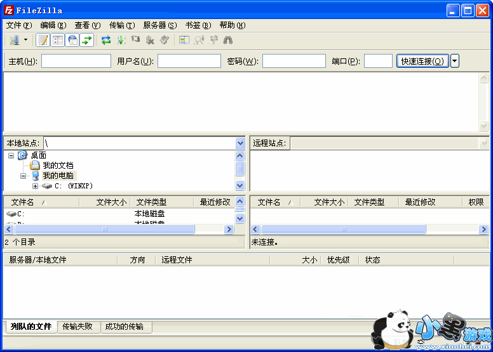Click the cancel current operation icon
The image size is (493, 352).
click(135, 40)
